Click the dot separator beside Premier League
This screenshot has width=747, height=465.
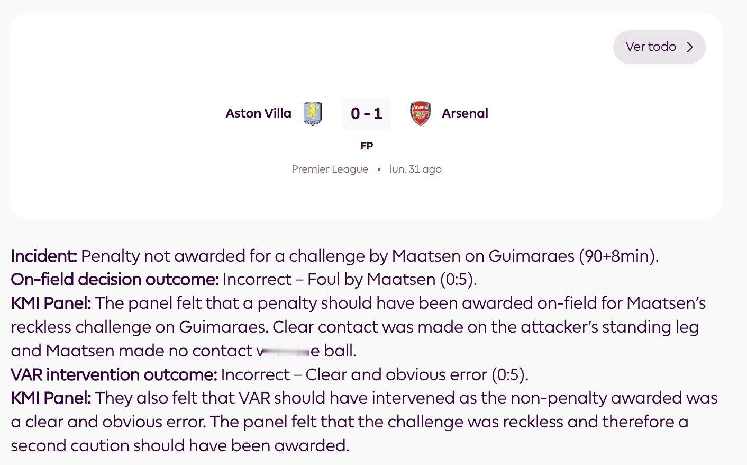(x=379, y=169)
